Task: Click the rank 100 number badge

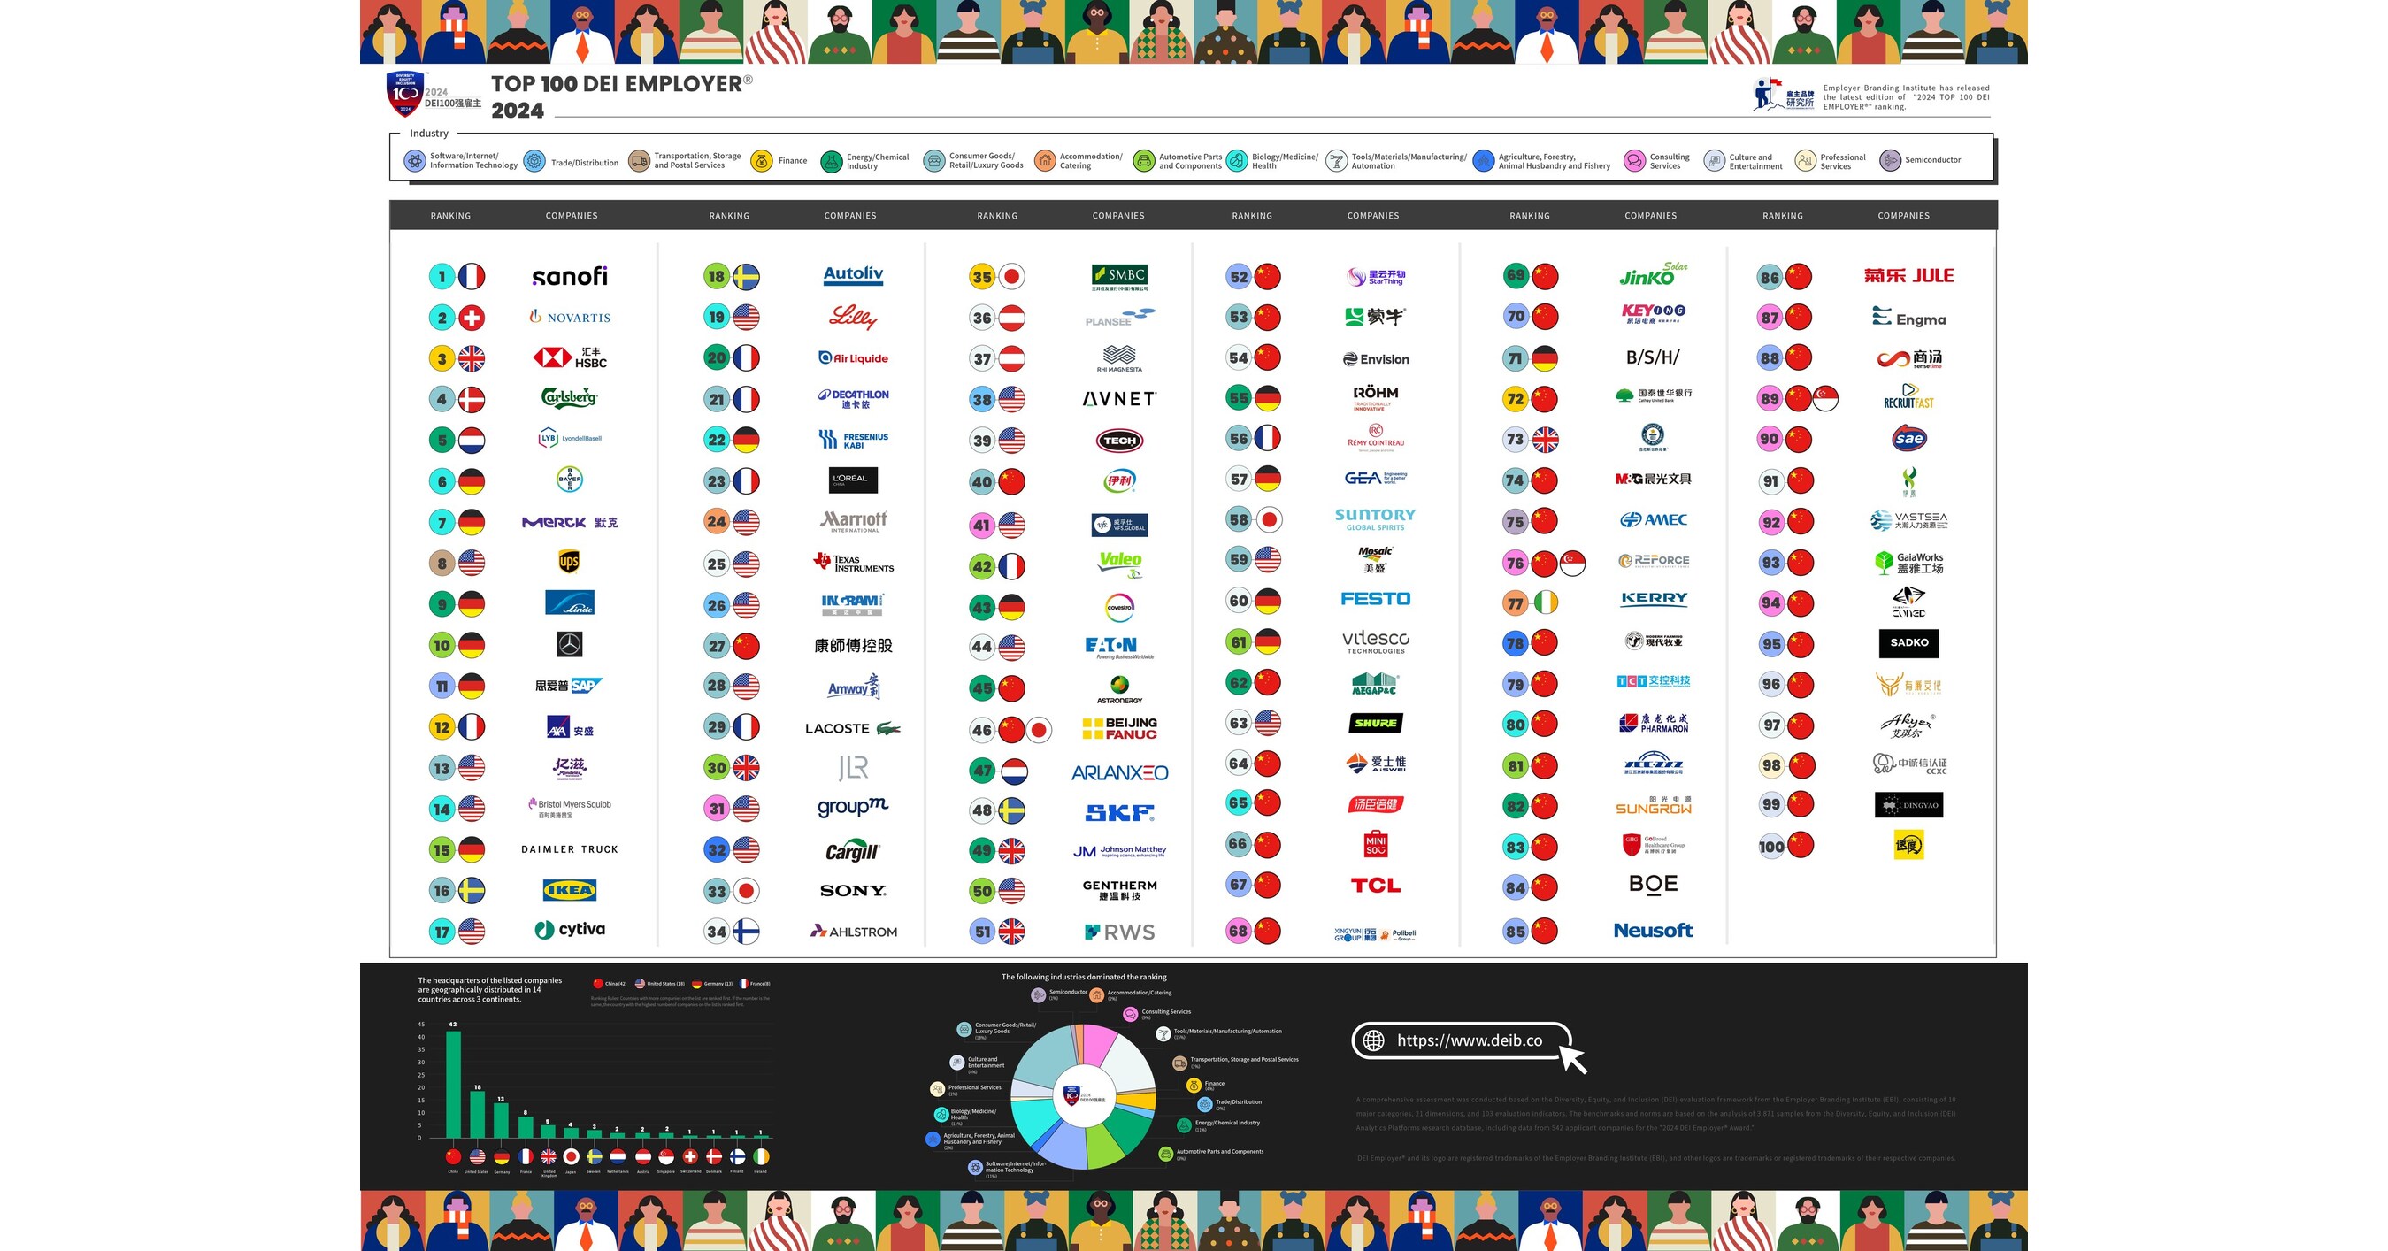Action: [x=1770, y=846]
